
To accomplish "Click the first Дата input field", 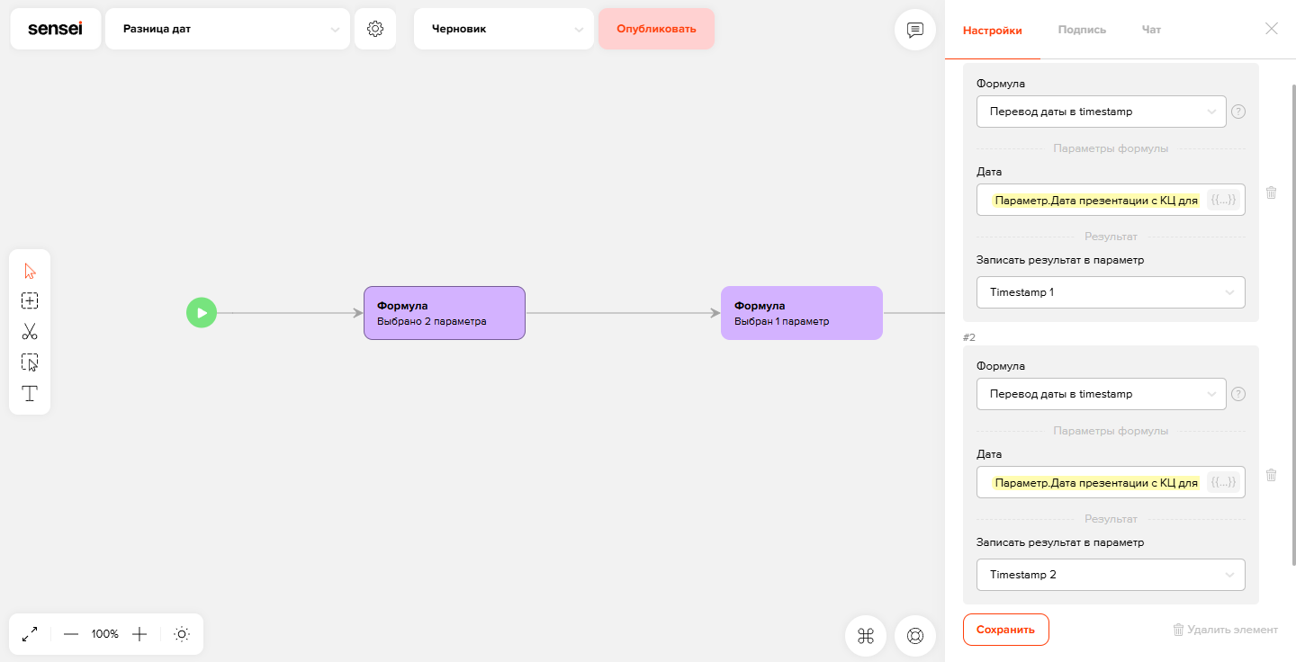I will (x=1111, y=200).
